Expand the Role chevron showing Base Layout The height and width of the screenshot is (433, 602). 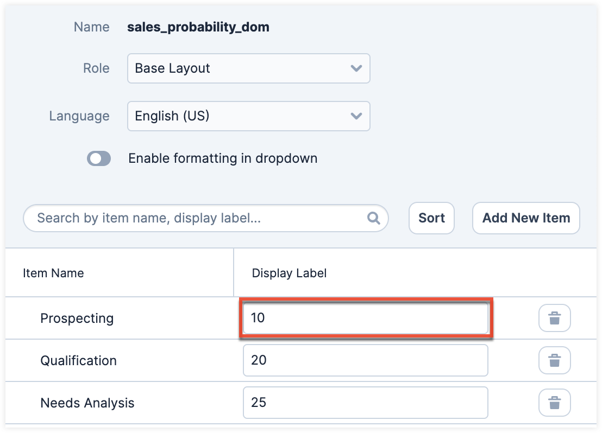point(356,68)
